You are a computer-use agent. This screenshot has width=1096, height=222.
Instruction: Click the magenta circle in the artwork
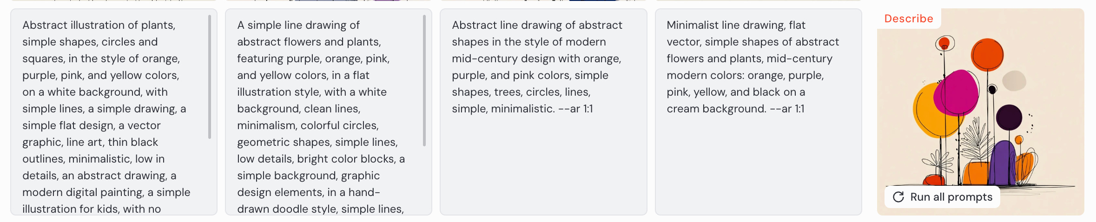point(956,93)
